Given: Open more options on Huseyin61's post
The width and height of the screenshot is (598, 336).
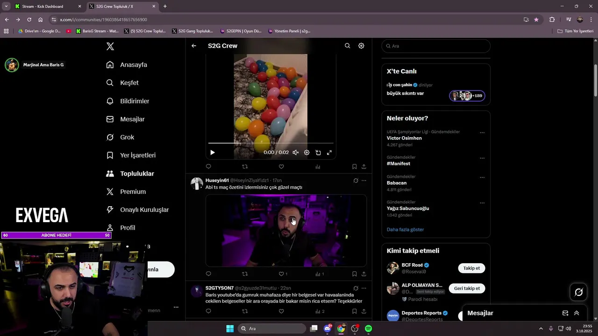Looking at the screenshot, I should 364,181.
